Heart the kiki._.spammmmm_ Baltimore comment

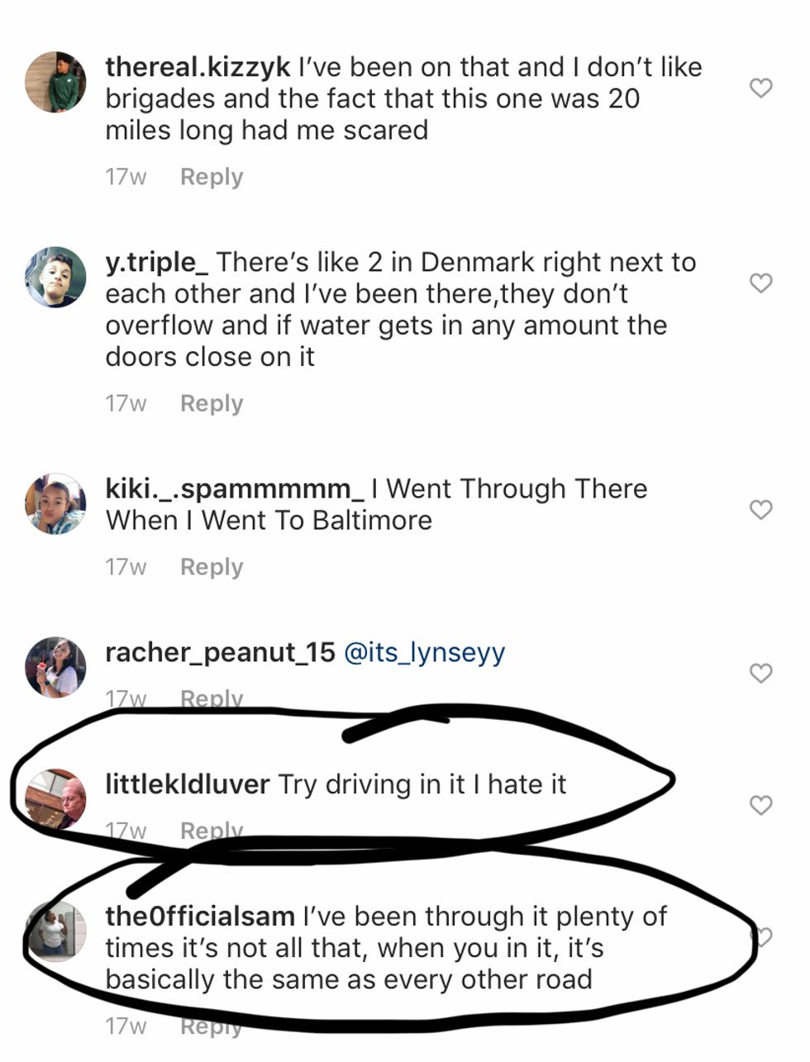coord(760,510)
